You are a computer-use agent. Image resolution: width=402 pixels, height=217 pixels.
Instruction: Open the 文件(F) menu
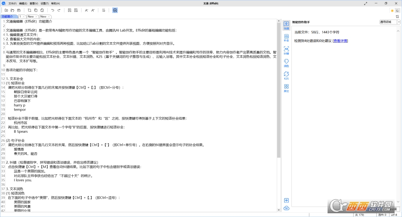click(12, 3)
